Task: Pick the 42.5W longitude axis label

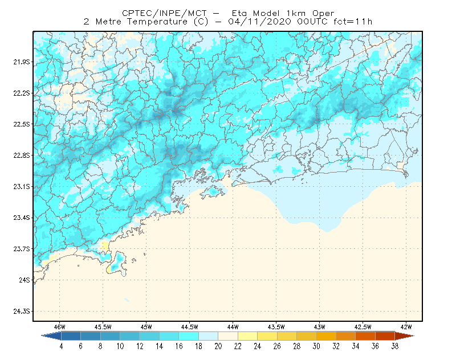Action: [363, 327]
